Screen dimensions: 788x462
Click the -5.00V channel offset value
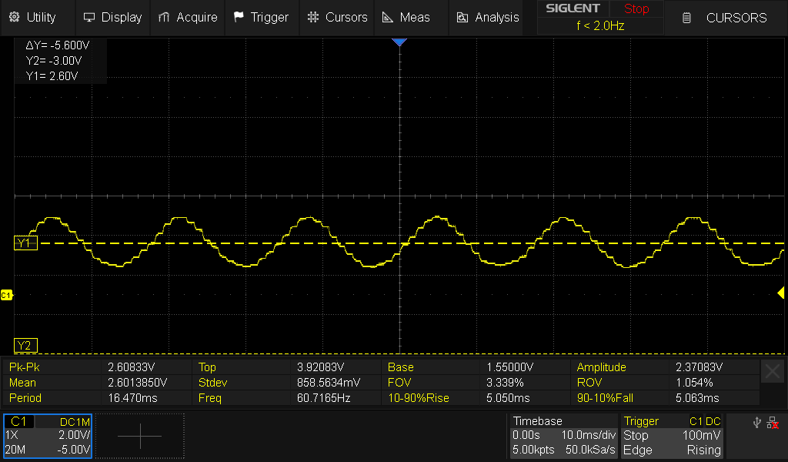tap(73, 450)
